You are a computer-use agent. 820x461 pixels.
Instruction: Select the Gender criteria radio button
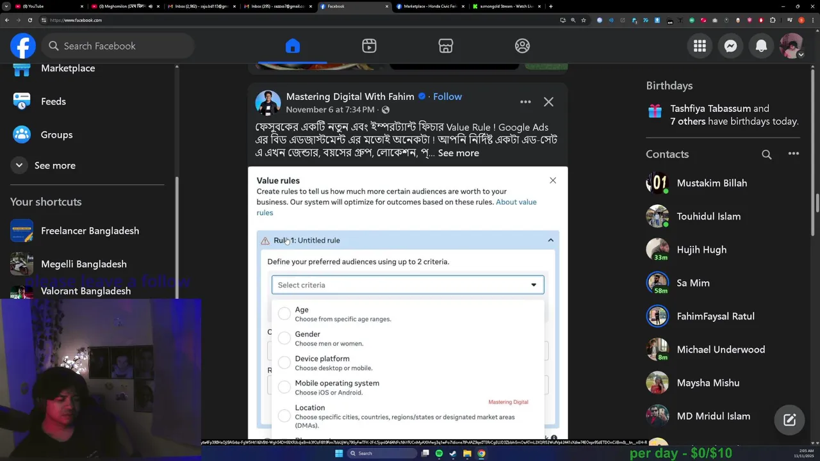coord(284,338)
